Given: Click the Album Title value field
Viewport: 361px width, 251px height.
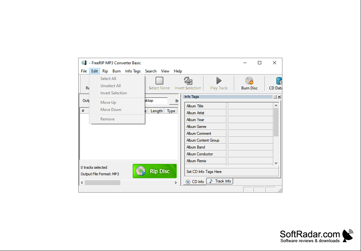Looking at the screenshot, I should tap(251, 106).
